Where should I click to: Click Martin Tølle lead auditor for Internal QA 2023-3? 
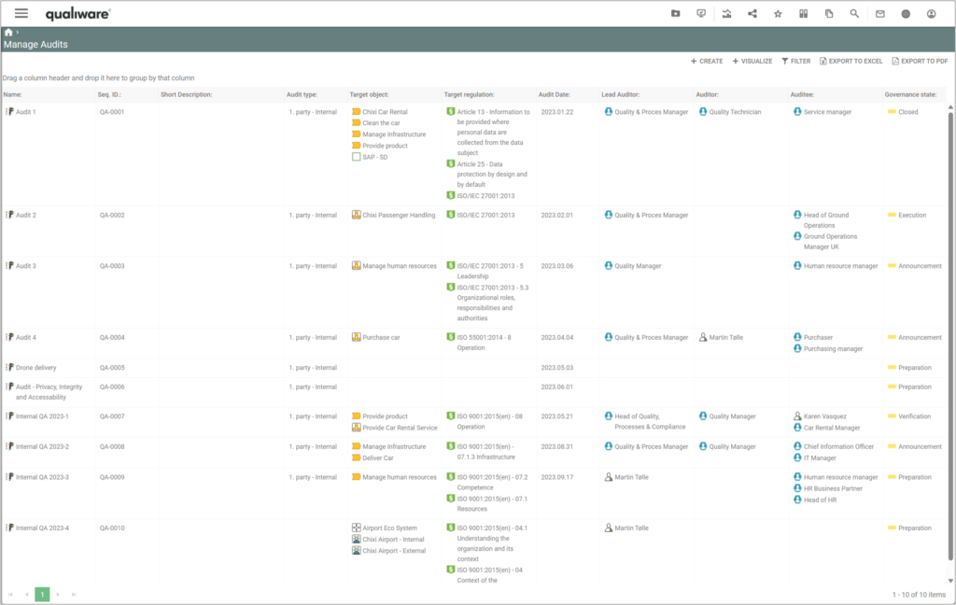click(631, 477)
